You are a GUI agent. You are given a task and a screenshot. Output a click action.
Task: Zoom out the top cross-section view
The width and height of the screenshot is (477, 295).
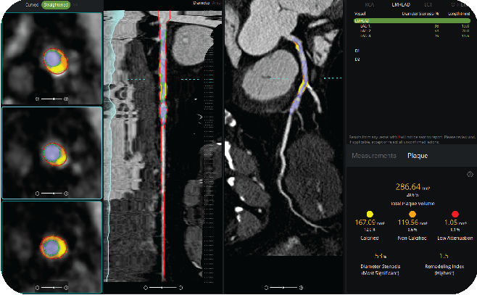pos(37,99)
